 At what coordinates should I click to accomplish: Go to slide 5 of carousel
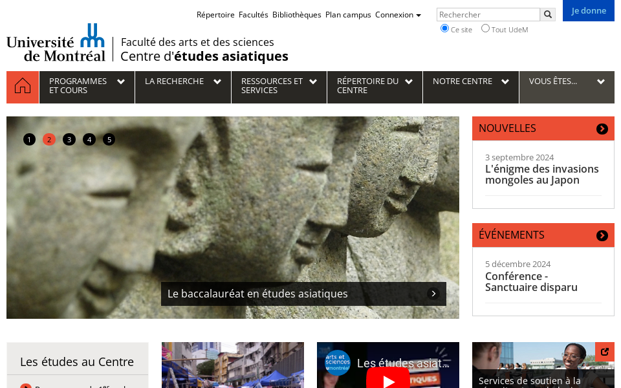109,139
